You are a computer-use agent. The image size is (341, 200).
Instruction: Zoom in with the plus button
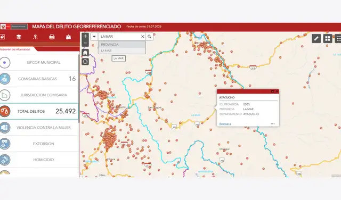pos(85,36)
